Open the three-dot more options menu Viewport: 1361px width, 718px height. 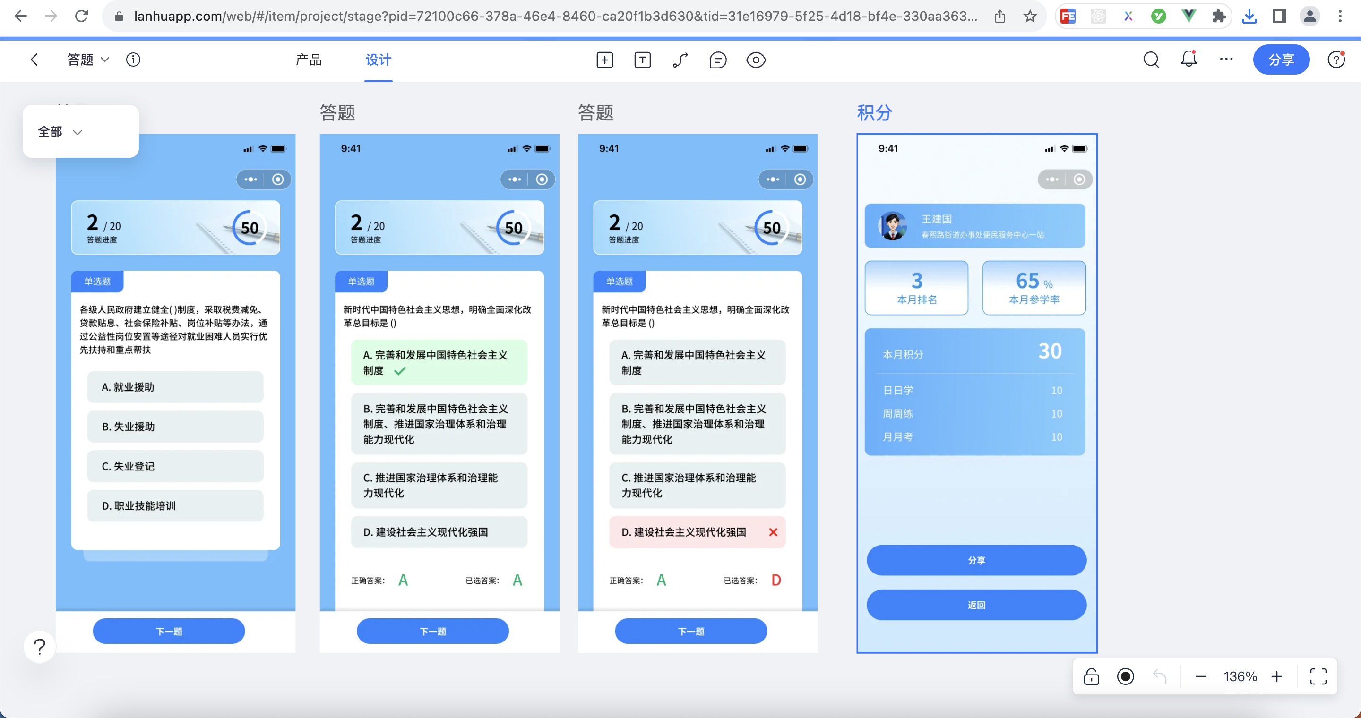[1226, 59]
